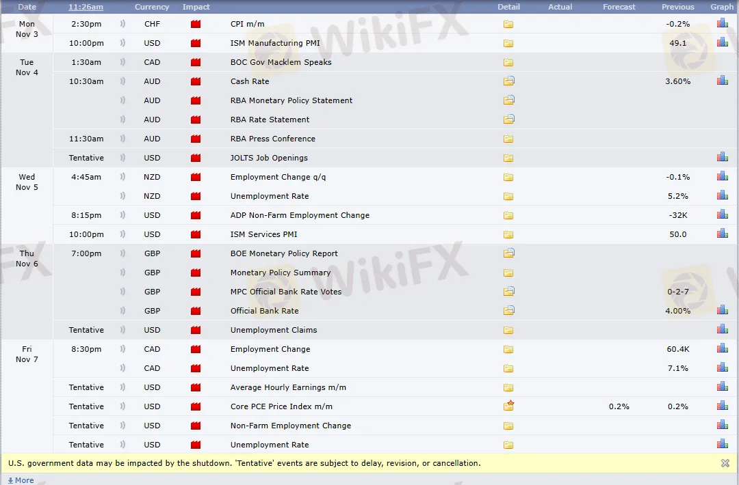Toggle alert speaker for ISM Services PMI
The height and width of the screenshot is (485, 739).
(x=123, y=234)
